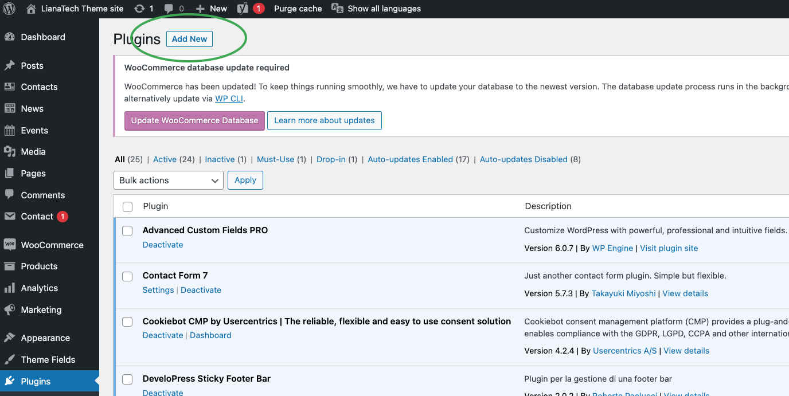The width and height of the screenshot is (789, 396).
Task: Check the Contact Form 7 checkbox
Action: 127,276
